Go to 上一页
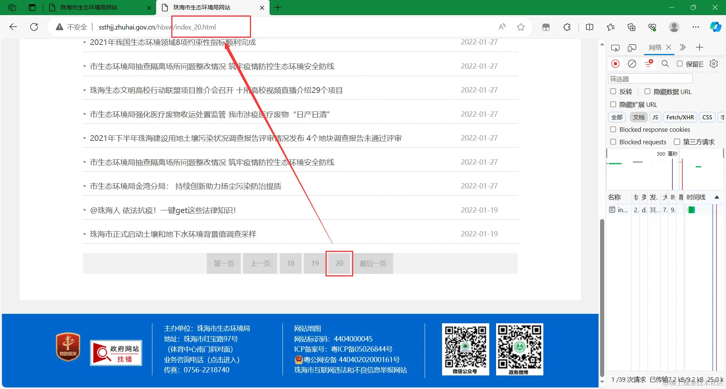Viewport: 726px width, 389px height. 260,263
